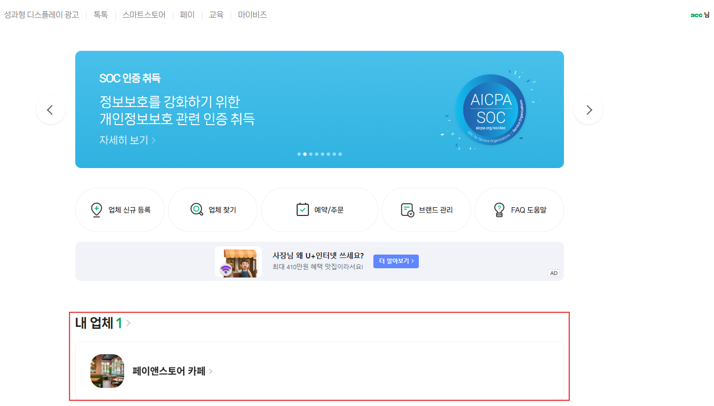
Task: Click the 자세히 보기 banner link
Action: click(x=128, y=140)
